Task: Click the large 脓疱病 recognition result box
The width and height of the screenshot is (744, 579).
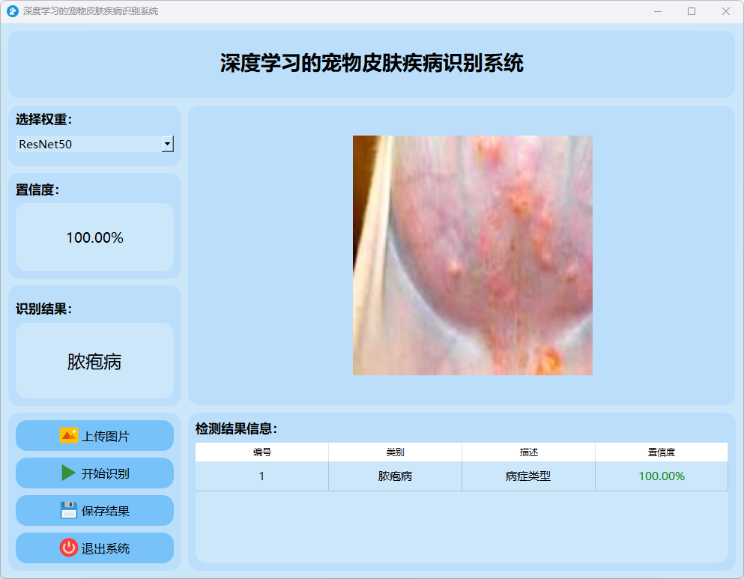Action: point(95,361)
